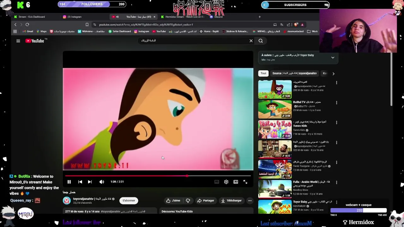Share the video with Partager
Screen dimensions: 404x227
205,201
